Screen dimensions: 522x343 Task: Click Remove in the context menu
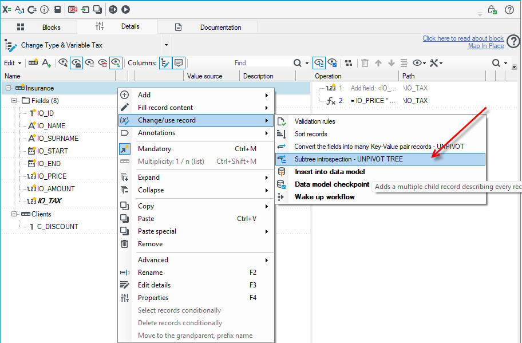click(196, 244)
